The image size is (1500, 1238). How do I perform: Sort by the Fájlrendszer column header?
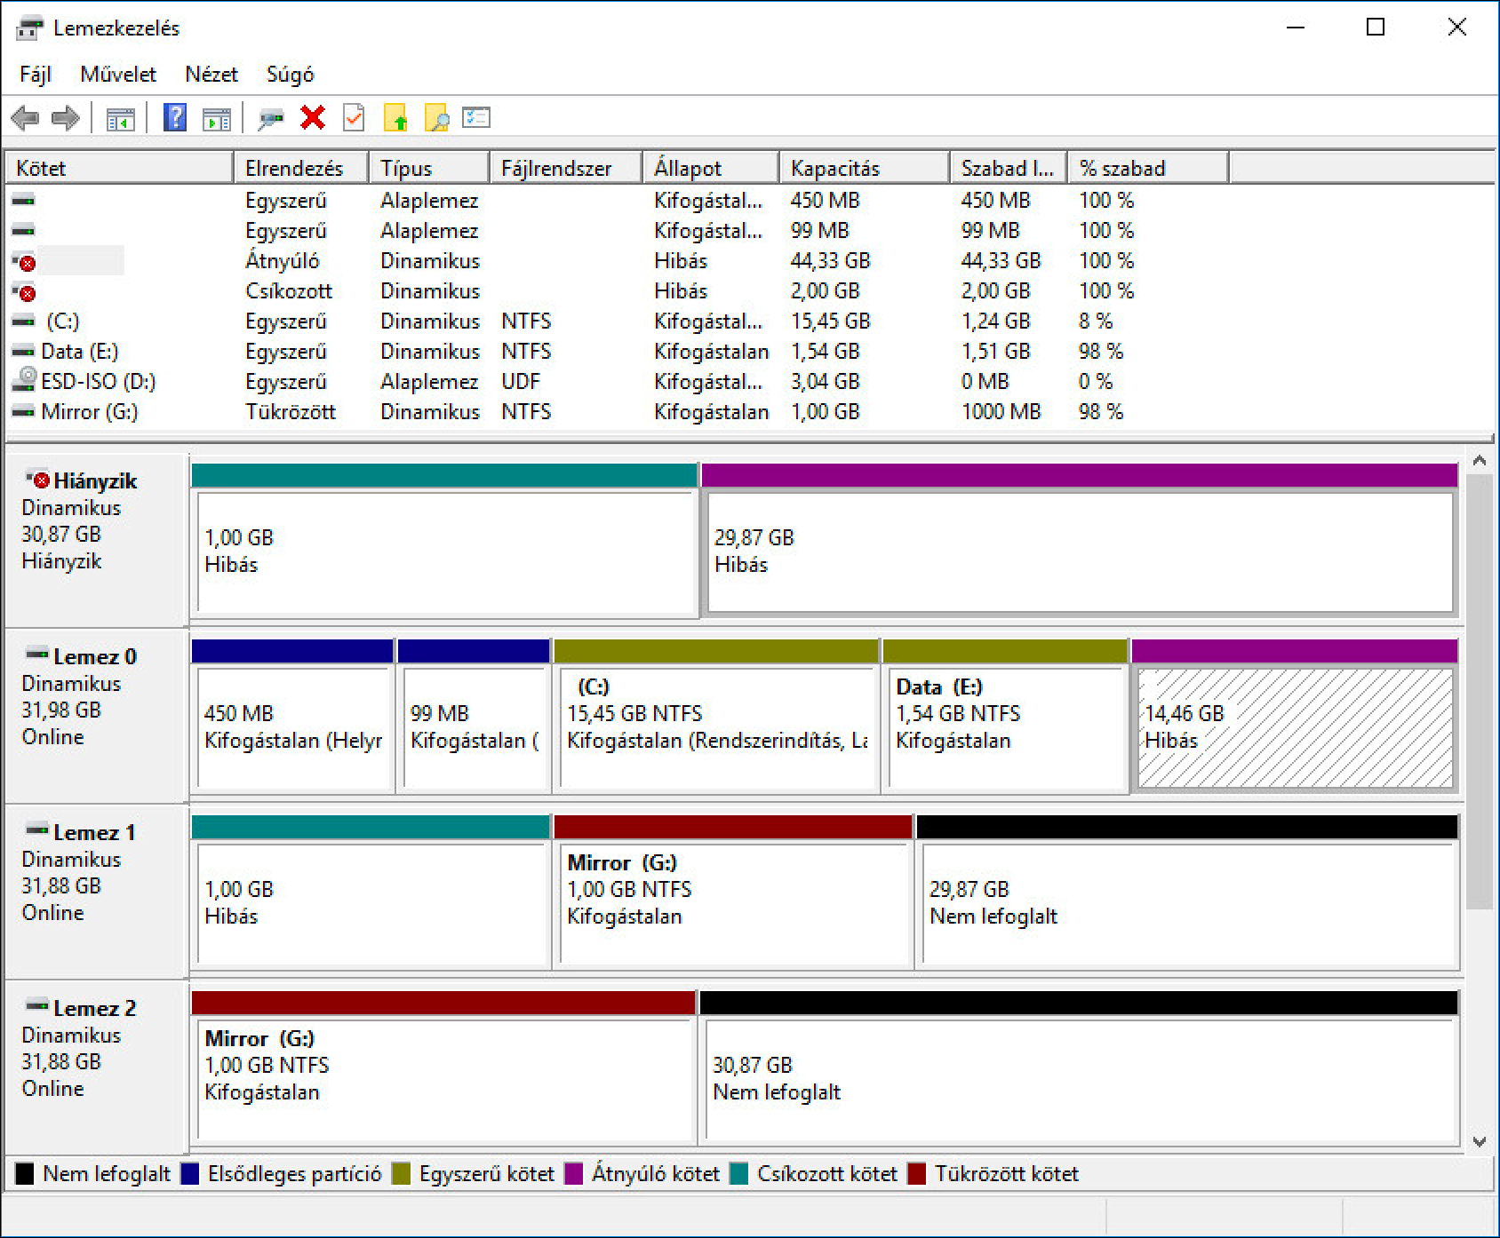coord(566,168)
